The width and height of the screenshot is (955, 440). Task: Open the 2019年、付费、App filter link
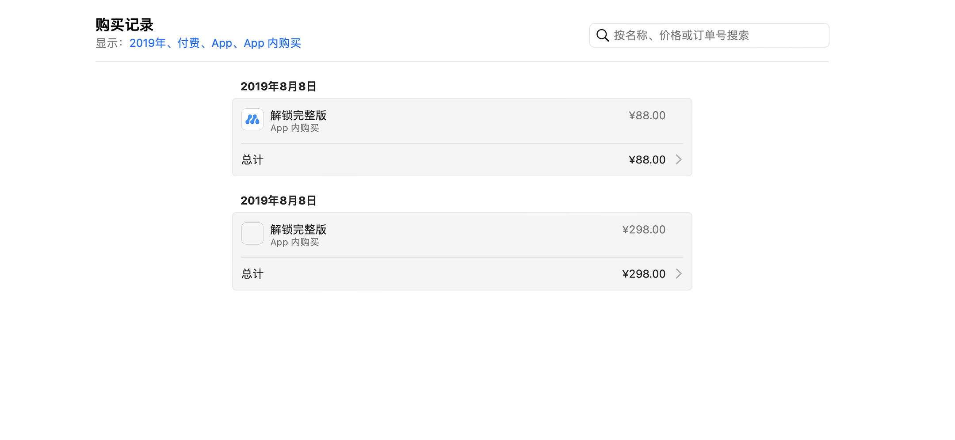tap(215, 43)
